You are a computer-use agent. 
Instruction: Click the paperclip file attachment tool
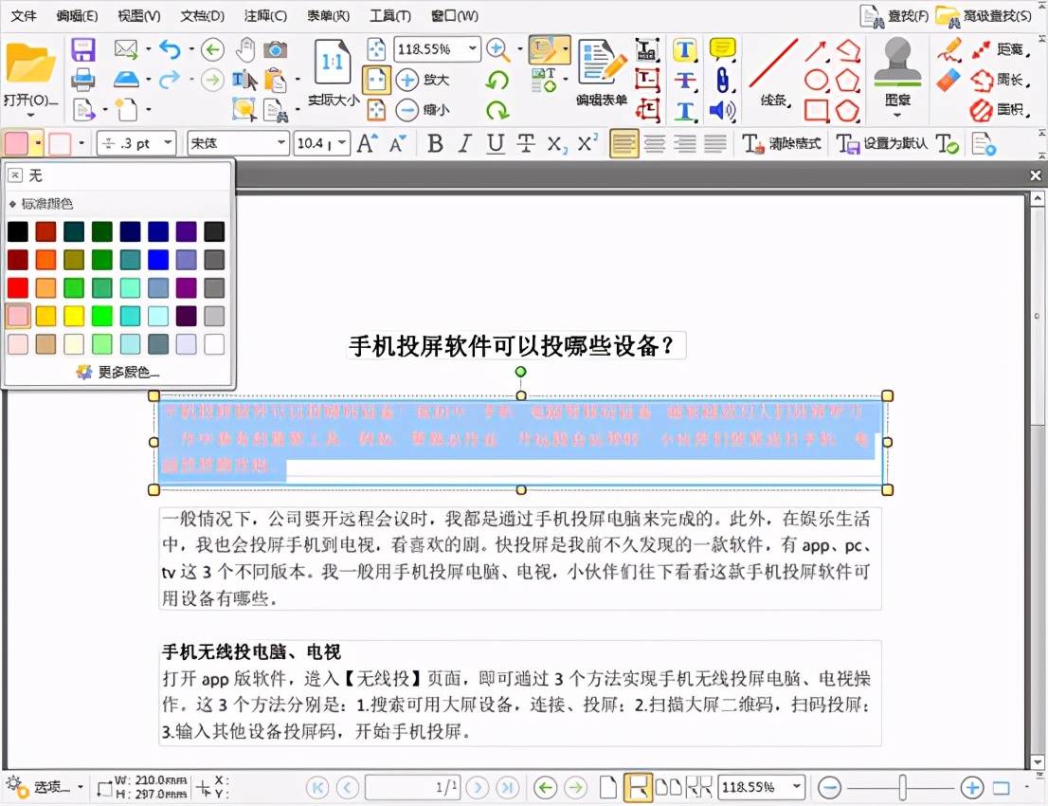pyautogui.click(x=723, y=80)
